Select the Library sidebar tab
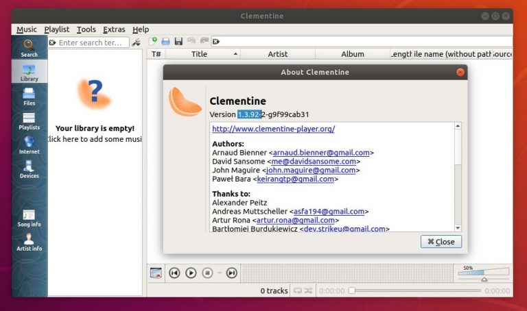Image resolution: width=527 pixels, height=311 pixels. coord(29,72)
